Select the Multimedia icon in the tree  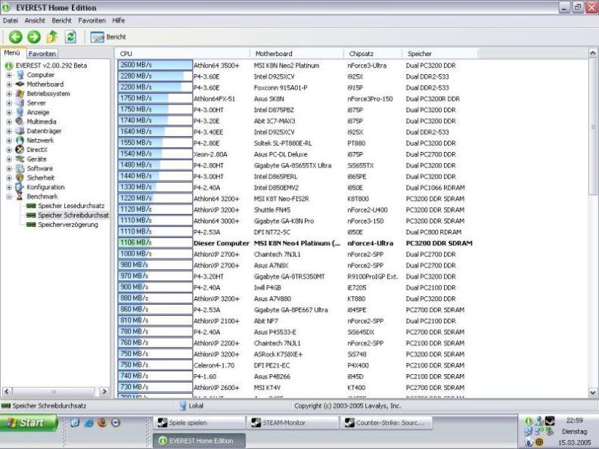(x=20, y=122)
